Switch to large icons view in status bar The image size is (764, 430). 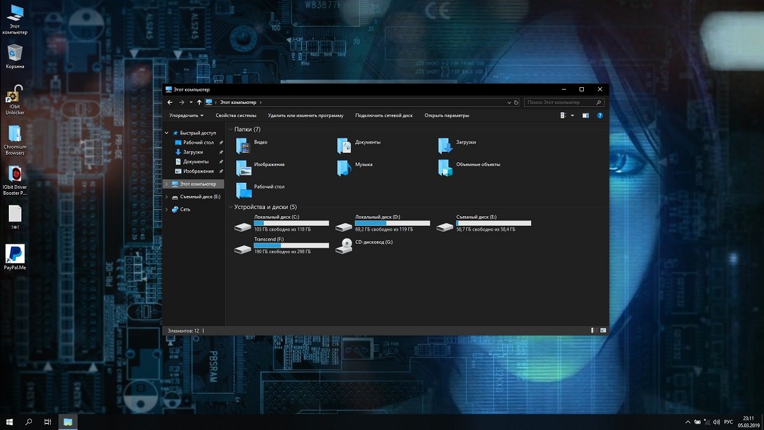click(603, 330)
